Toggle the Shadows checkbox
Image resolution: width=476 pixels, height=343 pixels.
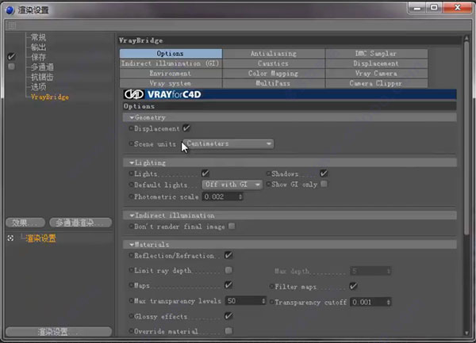pyautogui.click(x=324, y=173)
